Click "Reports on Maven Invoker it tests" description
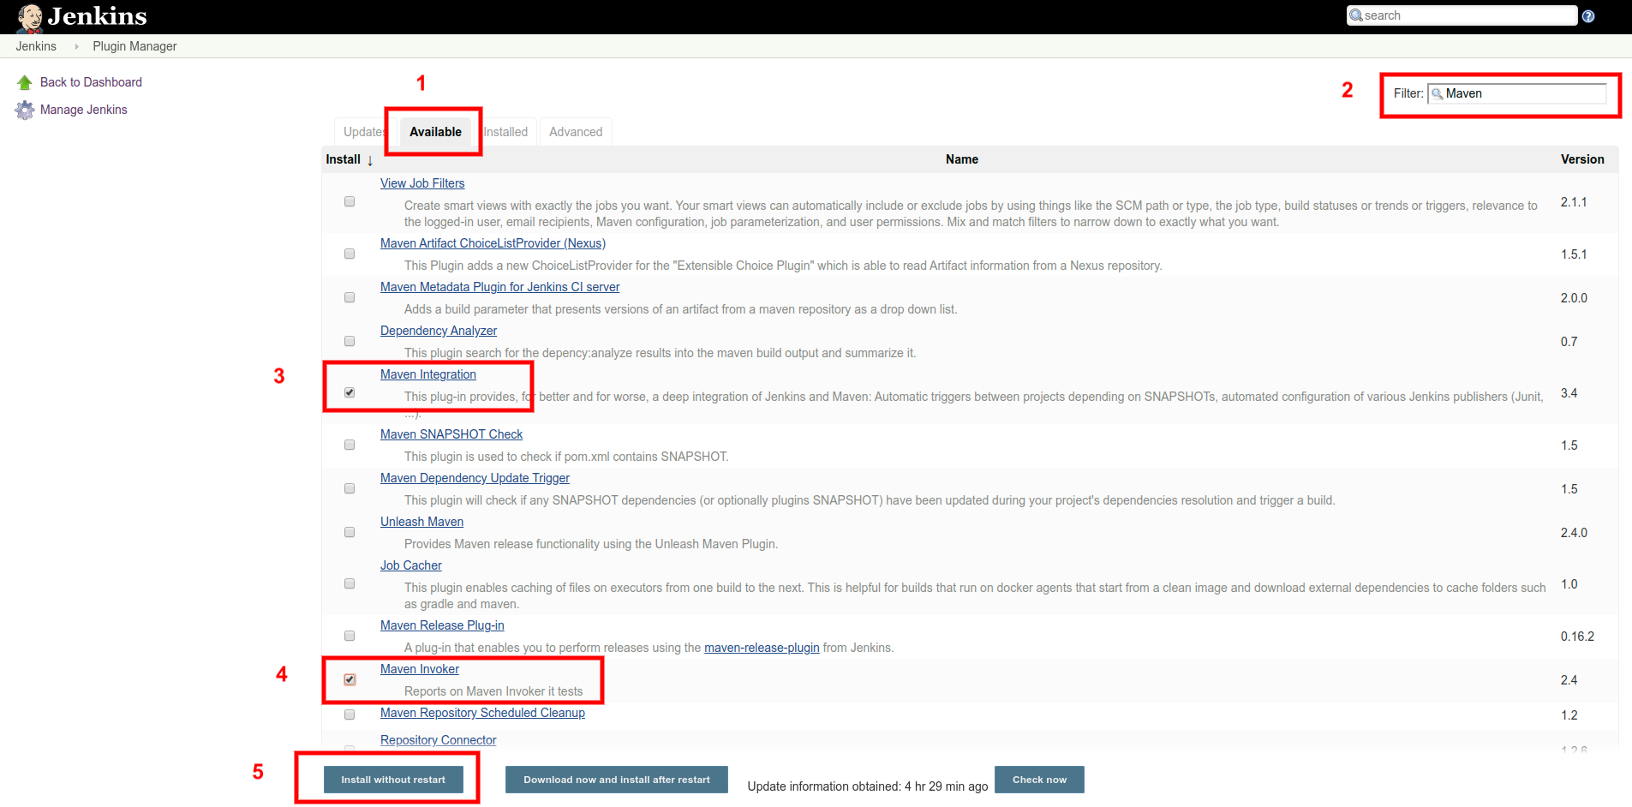The height and width of the screenshot is (807, 1632). pos(493,691)
